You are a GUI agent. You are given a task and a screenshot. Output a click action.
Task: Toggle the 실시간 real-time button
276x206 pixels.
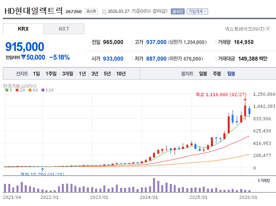coord(177,11)
